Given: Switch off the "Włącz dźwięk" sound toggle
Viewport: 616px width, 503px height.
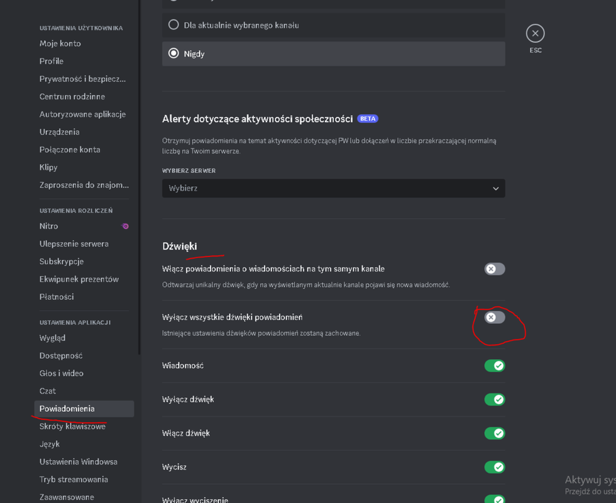Looking at the screenshot, I should click(495, 433).
